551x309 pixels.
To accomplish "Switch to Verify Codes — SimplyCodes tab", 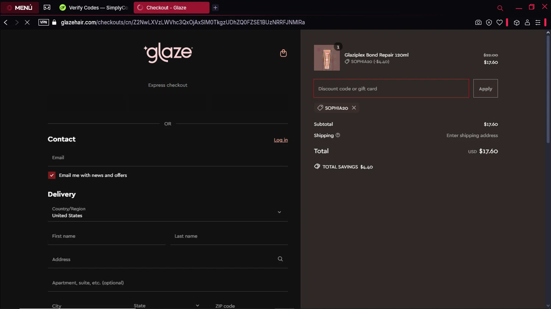I will coord(94,8).
